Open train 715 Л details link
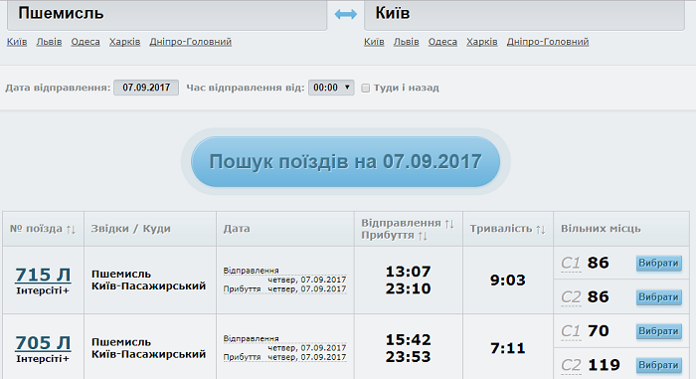This screenshot has height=379, width=696. point(43,275)
